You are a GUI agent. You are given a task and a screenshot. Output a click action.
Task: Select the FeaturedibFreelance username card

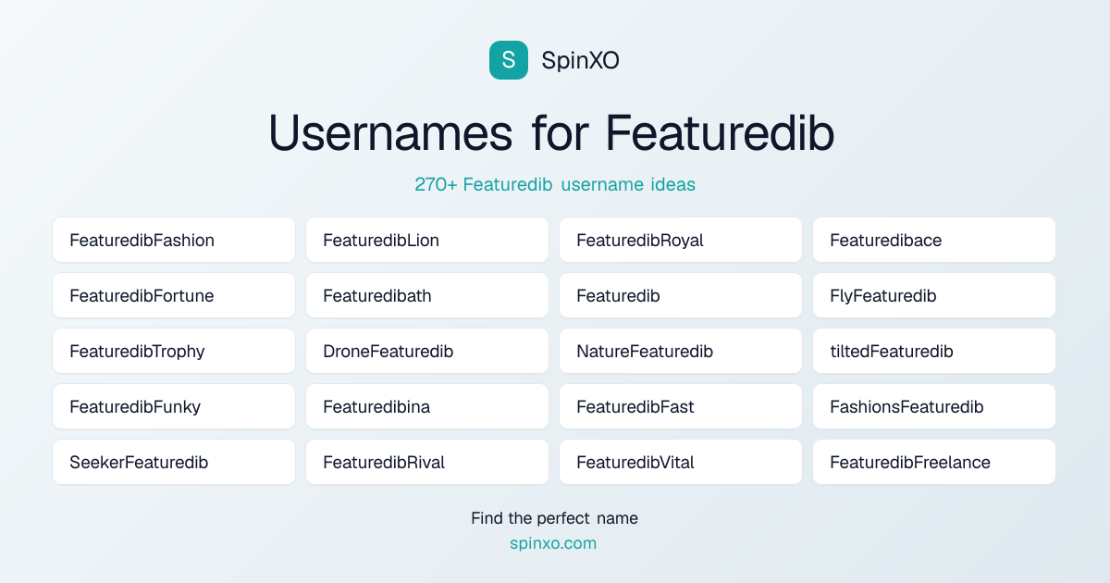(934, 462)
